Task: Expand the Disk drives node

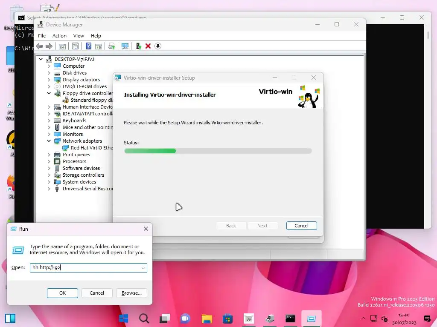Action: click(x=49, y=73)
